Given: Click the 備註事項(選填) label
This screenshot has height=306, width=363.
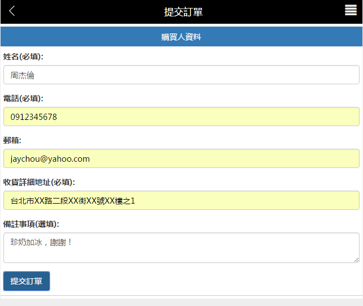Looking at the screenshot, I should (x=35, y=224).
